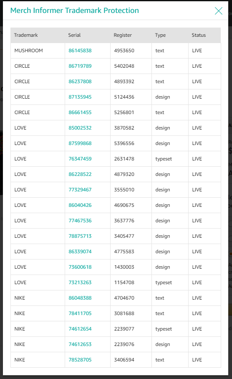The height and width of the screenshot is (379, 232).
Task: View serial 78875713 record
Action: [x=80, y=236]
